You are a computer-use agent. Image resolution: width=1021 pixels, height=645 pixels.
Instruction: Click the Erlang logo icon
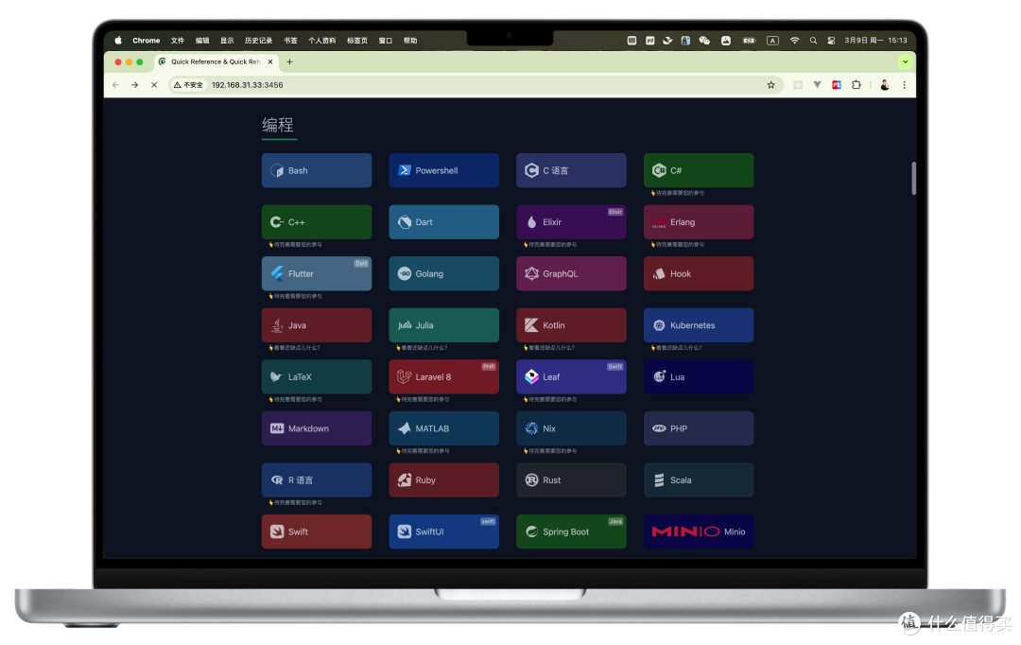click(659, 222)
